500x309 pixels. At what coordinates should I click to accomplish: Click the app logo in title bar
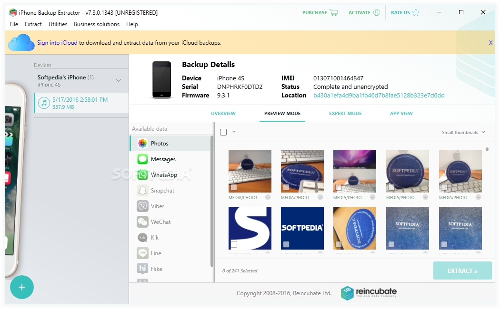pos(13,12)
